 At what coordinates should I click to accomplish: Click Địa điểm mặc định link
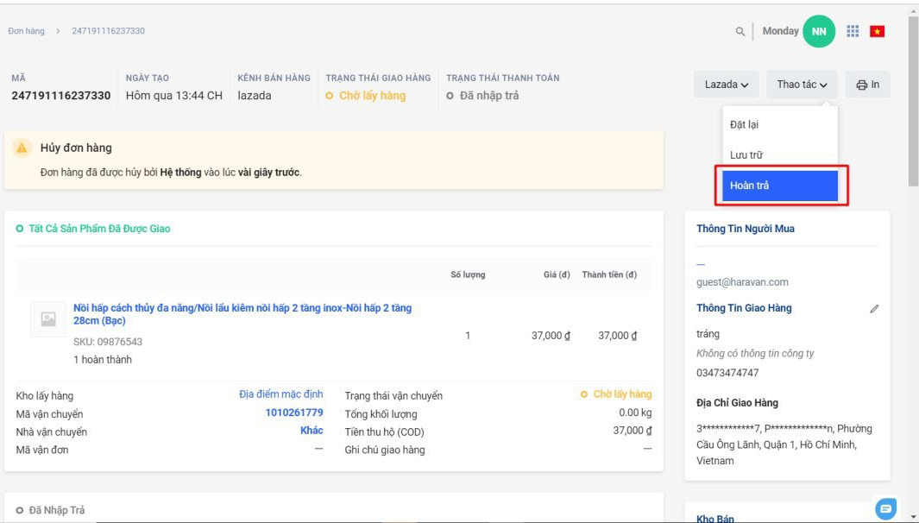pos(280,394)
